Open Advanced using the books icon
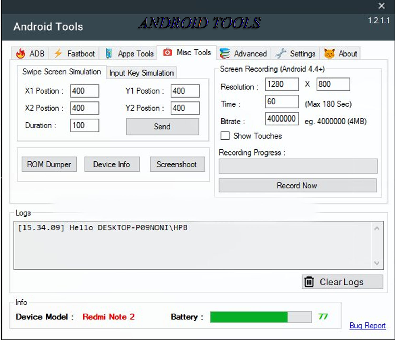This screenshot has width=395, height=340. click(x=224, y=53)
